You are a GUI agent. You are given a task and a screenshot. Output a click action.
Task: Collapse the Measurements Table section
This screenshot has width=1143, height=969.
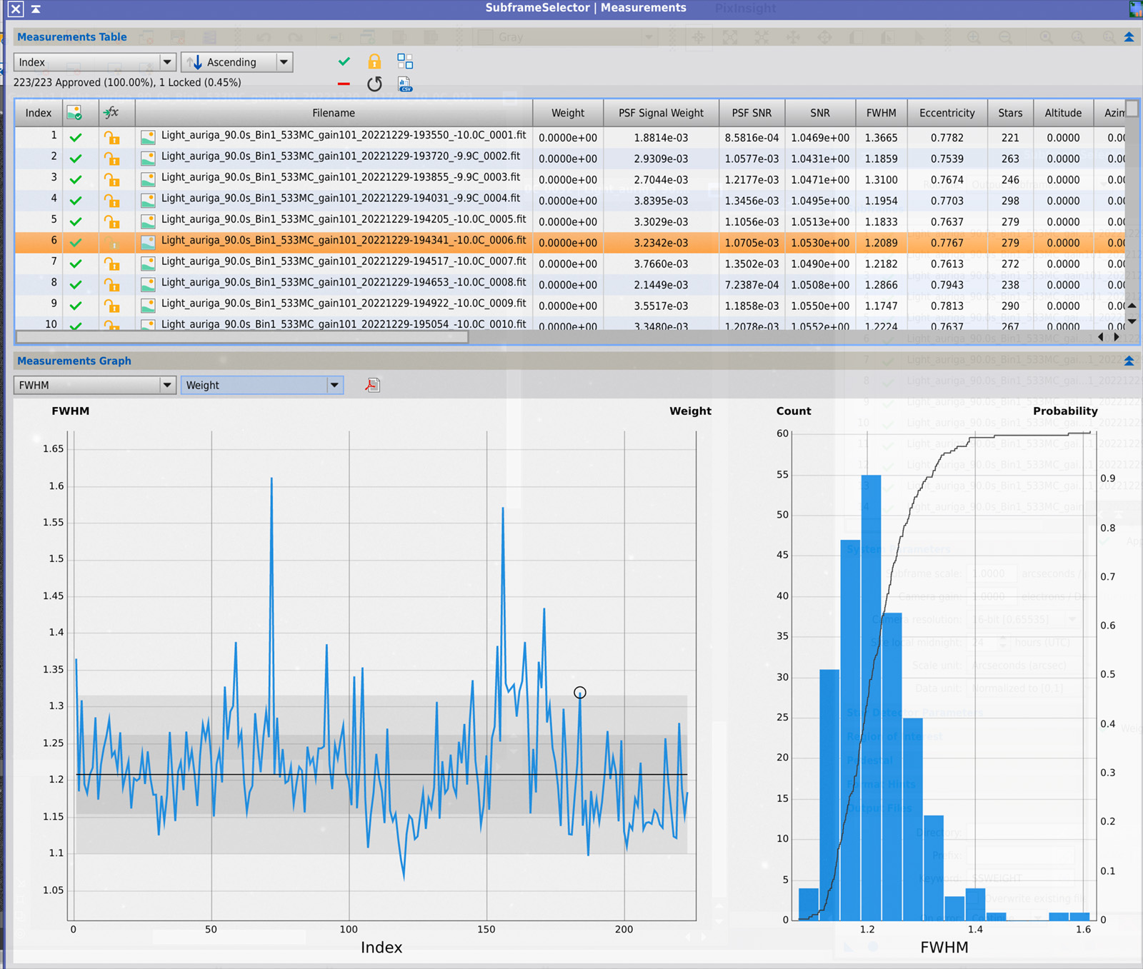tap(1129, 37)
